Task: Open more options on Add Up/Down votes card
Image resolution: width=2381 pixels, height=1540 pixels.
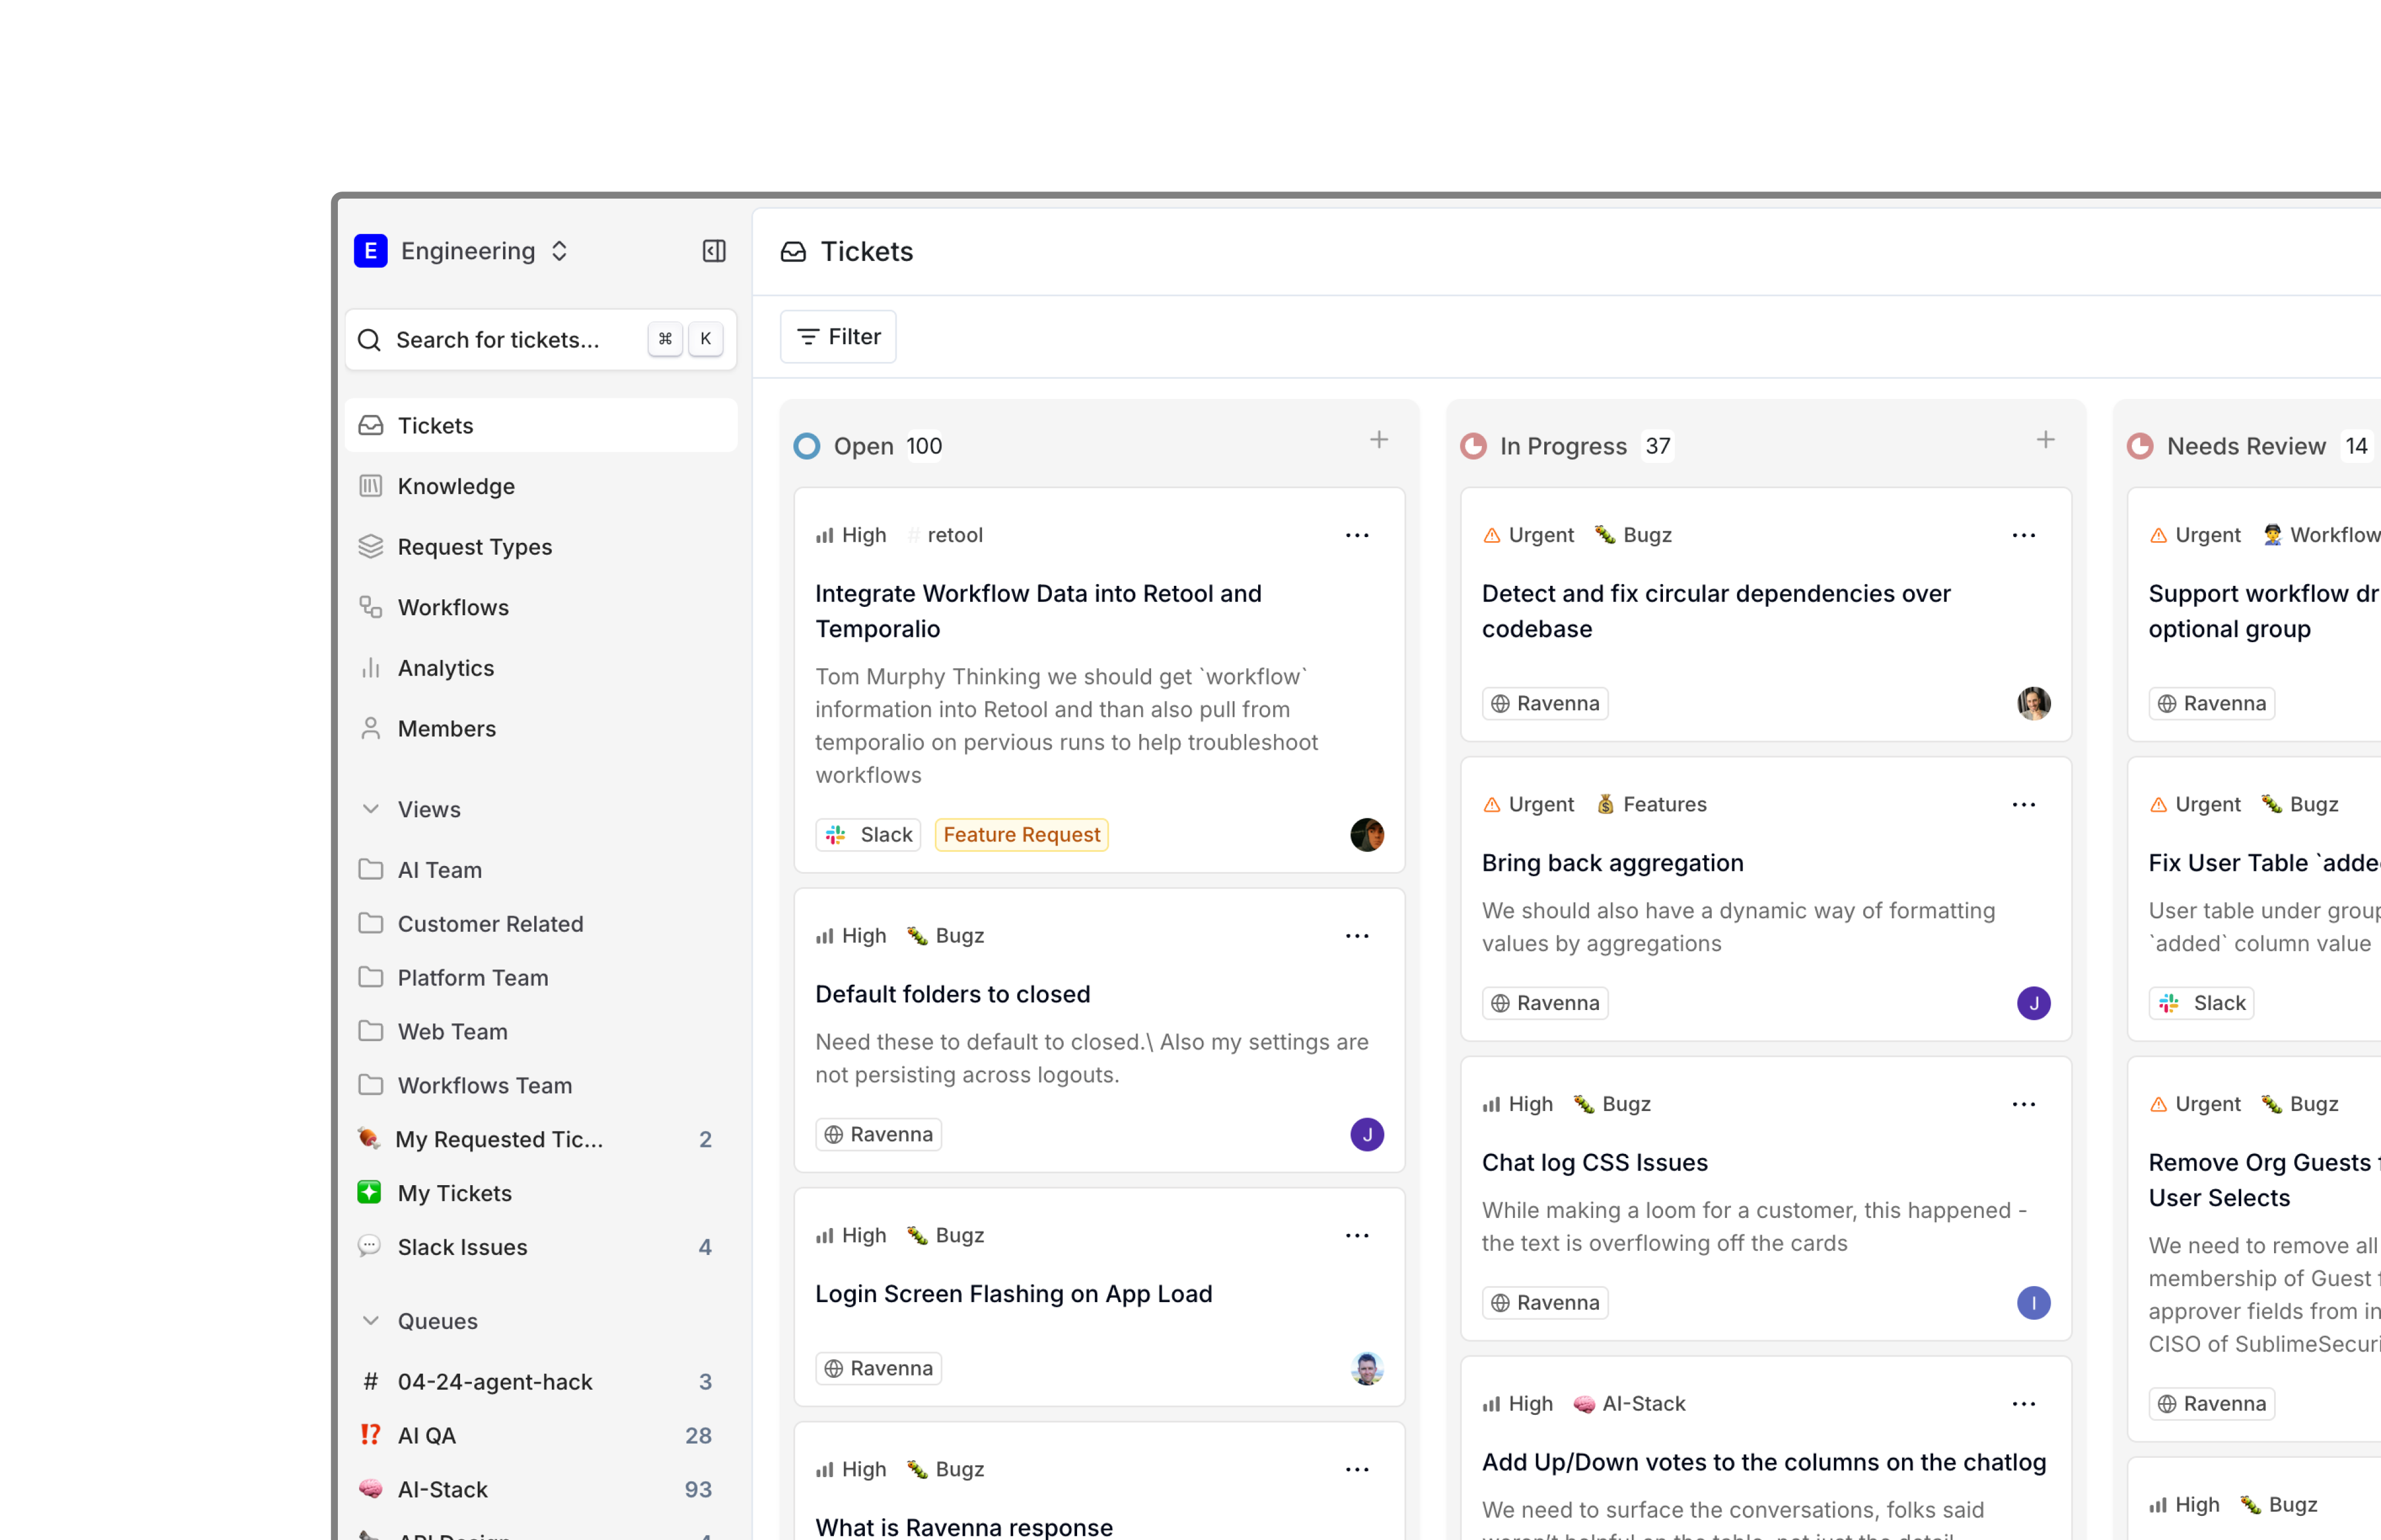Action: click(2024, 1404)
